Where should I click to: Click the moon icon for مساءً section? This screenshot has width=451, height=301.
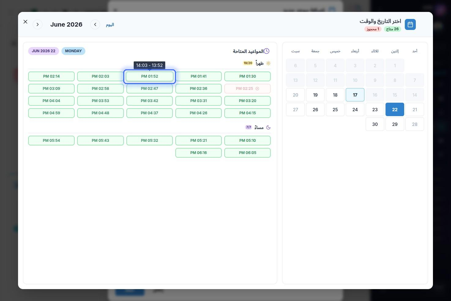pos(268,127)
